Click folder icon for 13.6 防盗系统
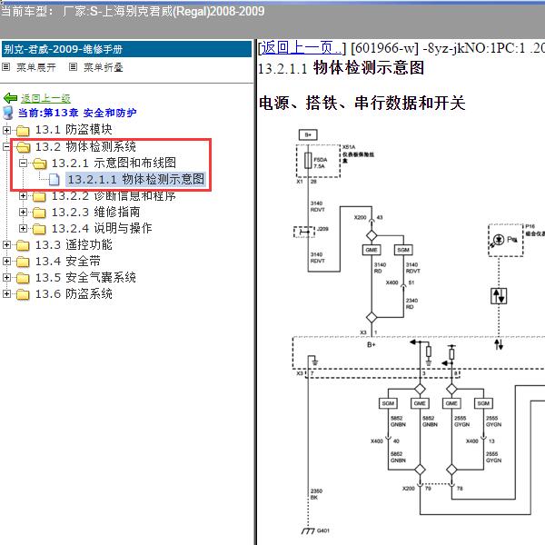This screenshot has width=545, height=545. pos(23,294)
